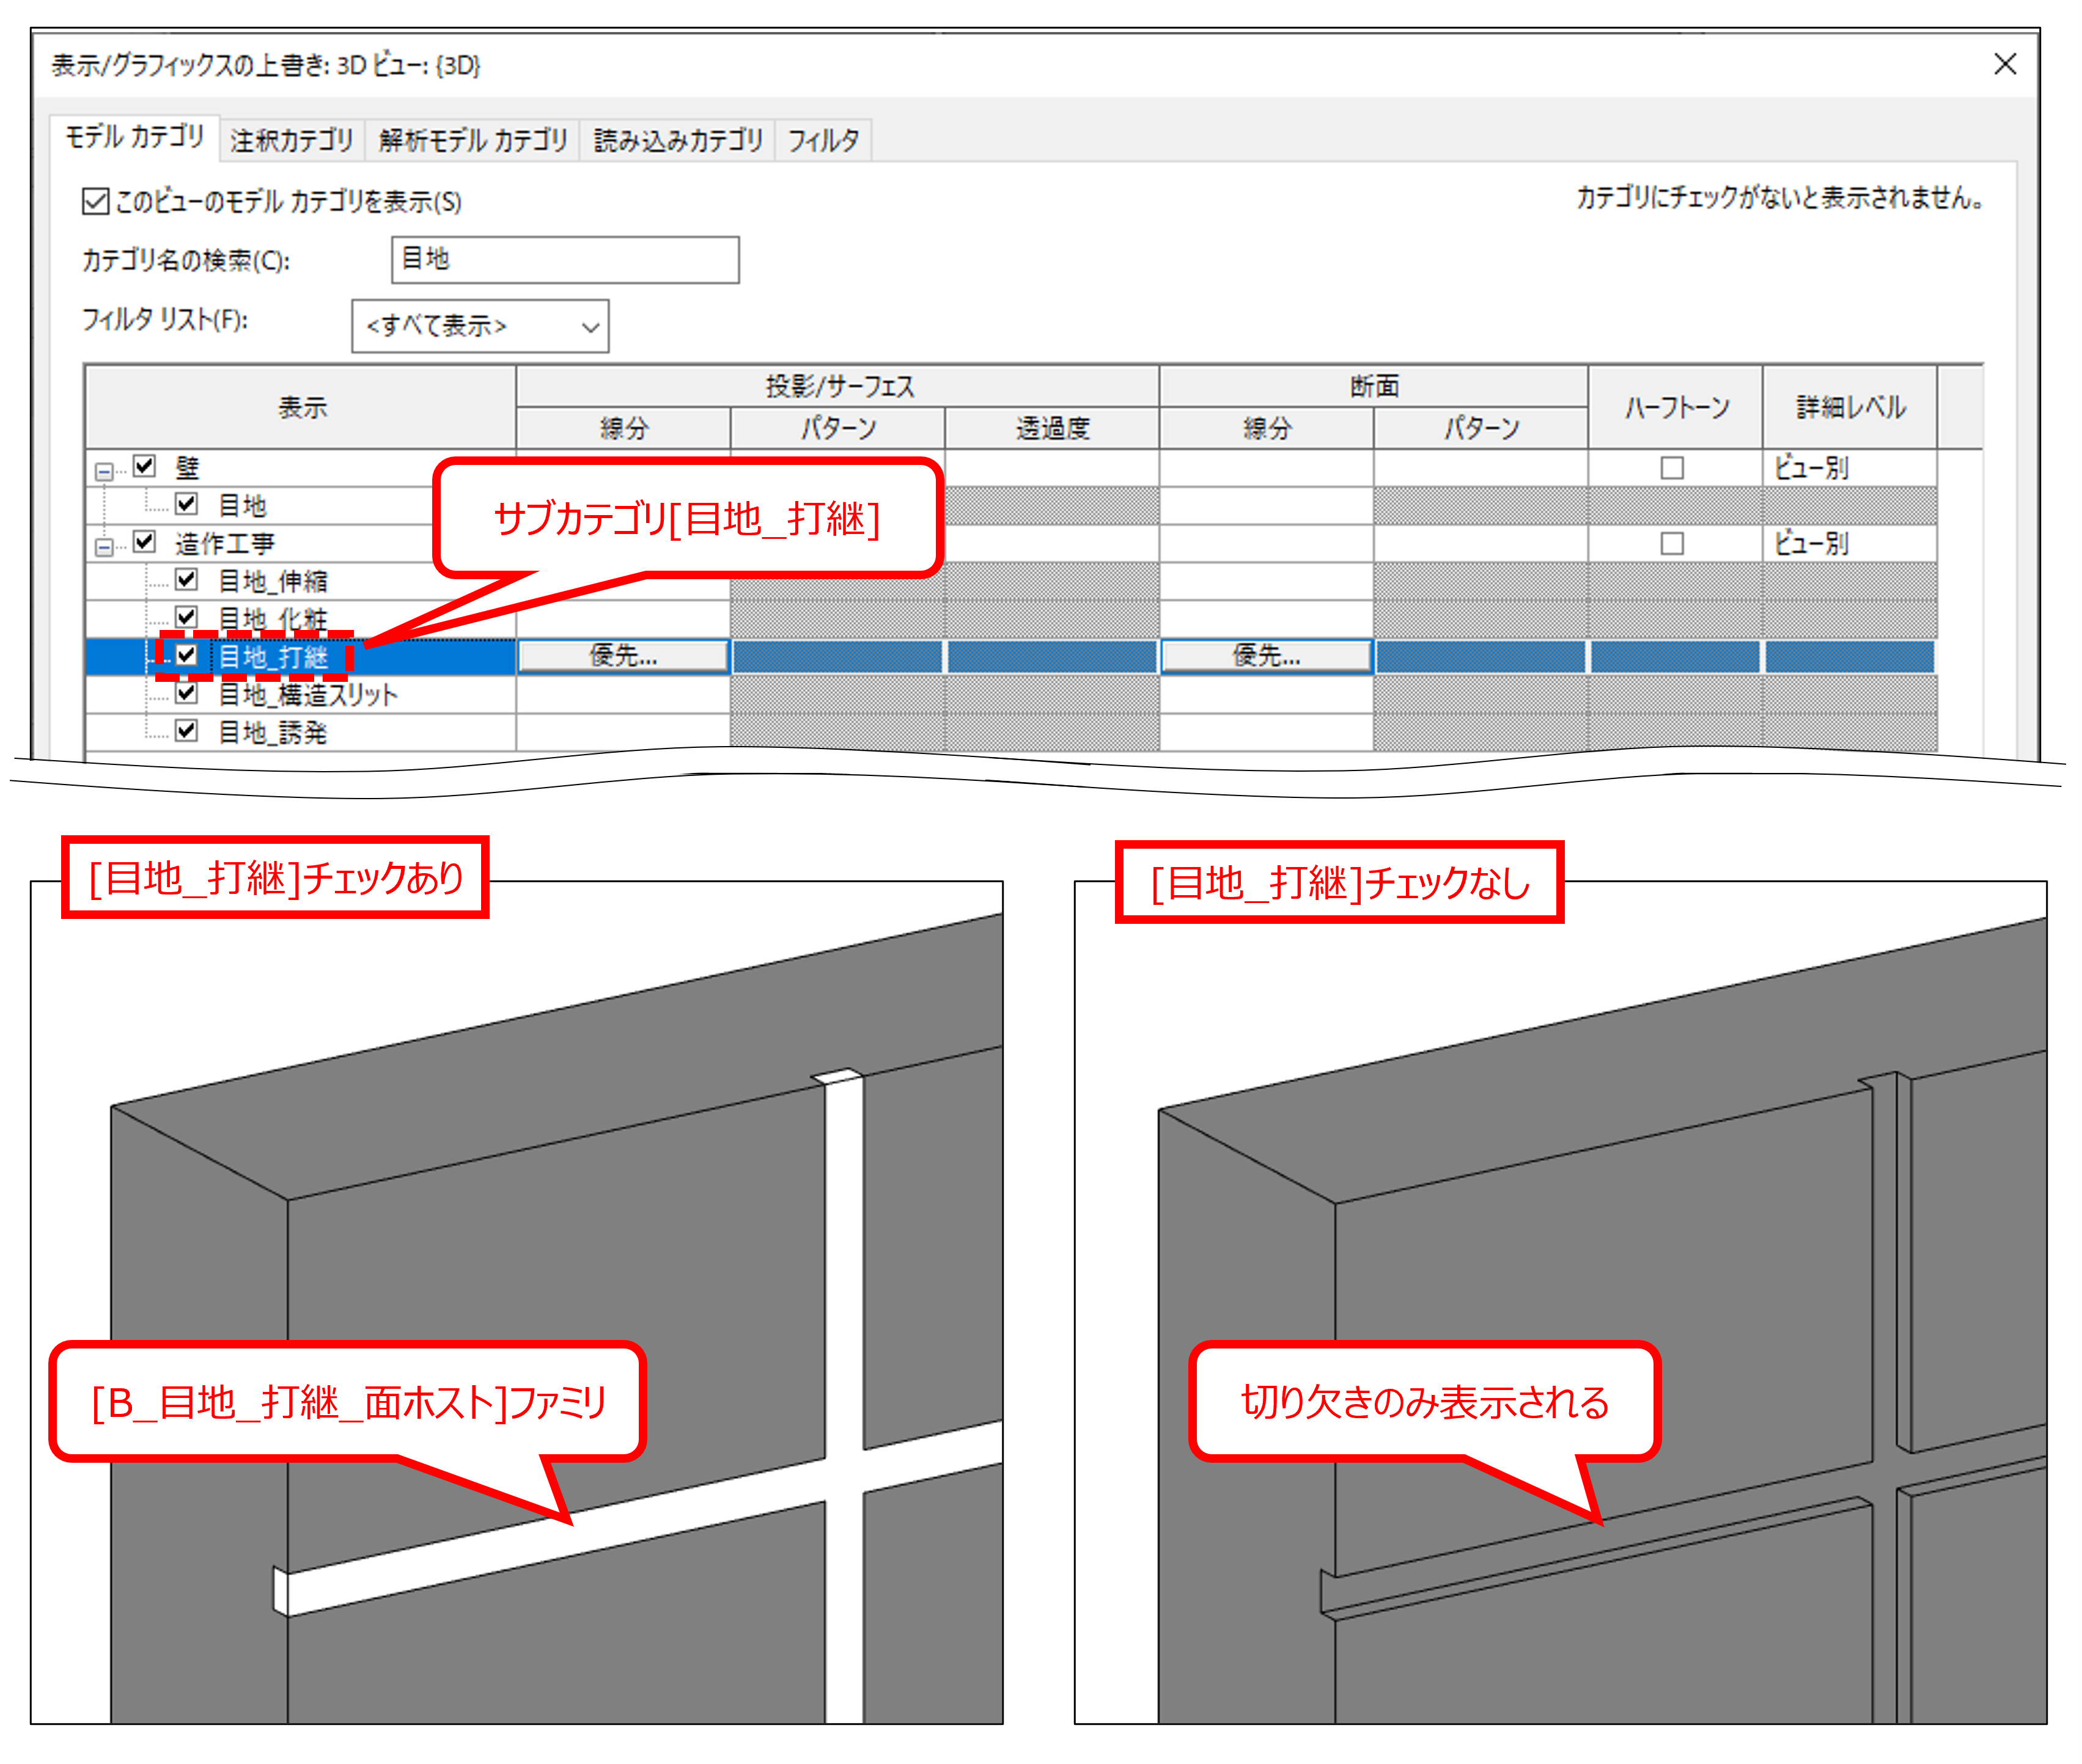Click cut line 優先... override button
Screen dimensions: 2082x1764
pos(1265,656)
